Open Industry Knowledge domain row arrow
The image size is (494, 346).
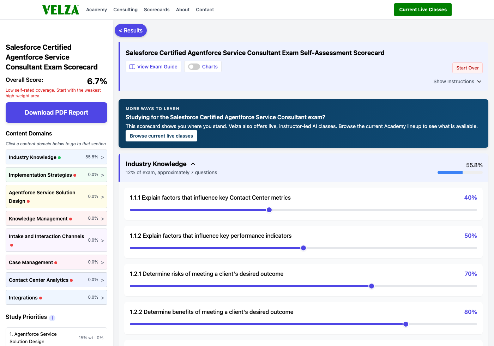click(x=103, y=157)
